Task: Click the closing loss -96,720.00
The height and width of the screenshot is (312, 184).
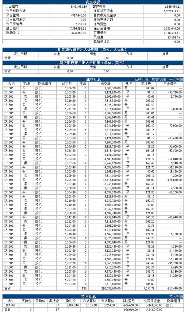Action: (175, 263)
